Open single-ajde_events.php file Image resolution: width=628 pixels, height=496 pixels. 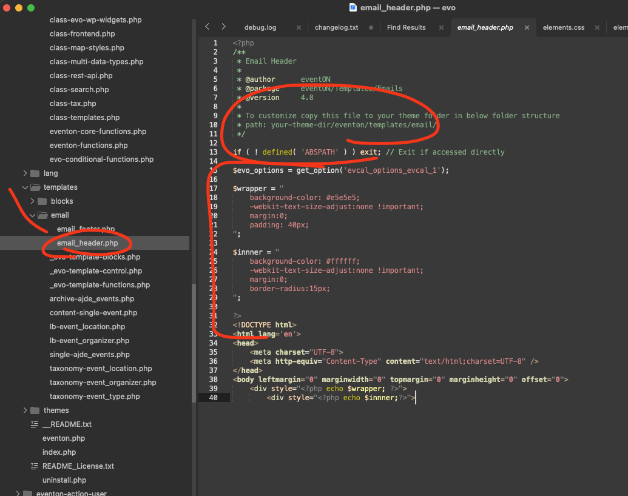(x=90, y=355)
